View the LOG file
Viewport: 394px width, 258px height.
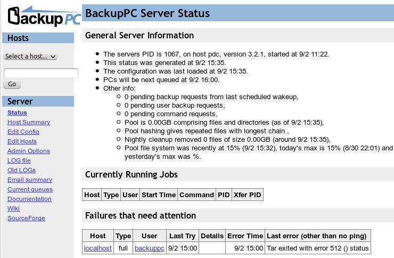point(19,160)
